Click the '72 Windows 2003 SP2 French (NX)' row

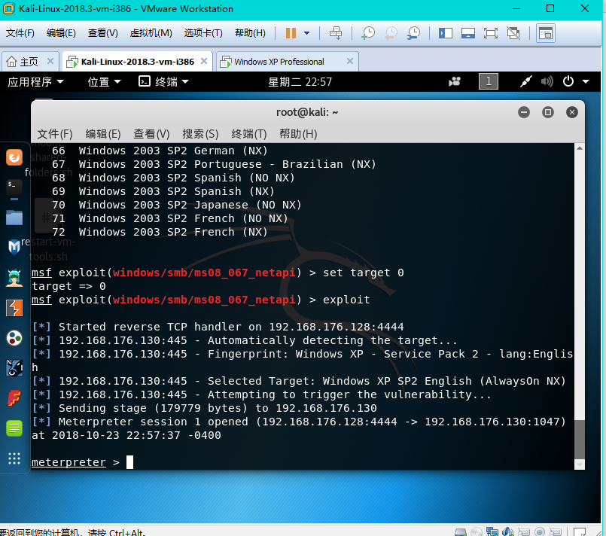(x=160, y=233)
